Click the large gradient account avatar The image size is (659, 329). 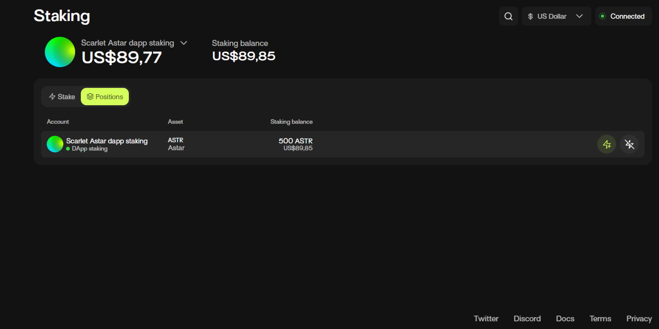tap(60, 52)
